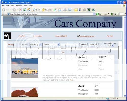Stop loading the page
This screenshot has height=101, width=127.
pyautogui.click(x=21, y=10)
